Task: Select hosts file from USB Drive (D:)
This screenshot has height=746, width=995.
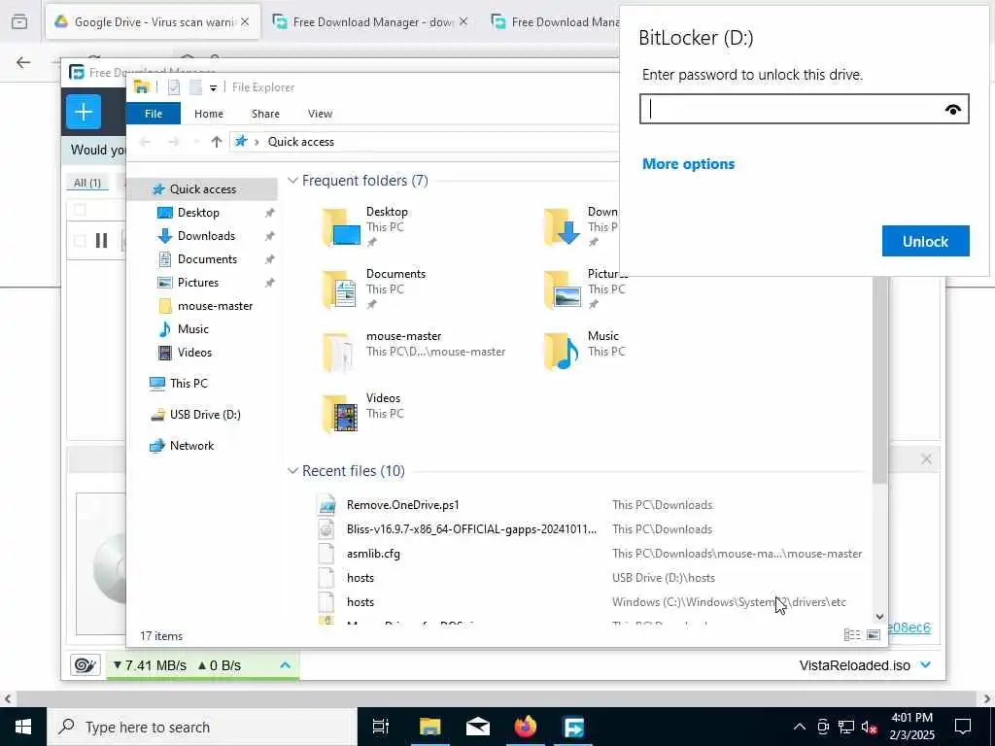Action: tap(360, 578)
